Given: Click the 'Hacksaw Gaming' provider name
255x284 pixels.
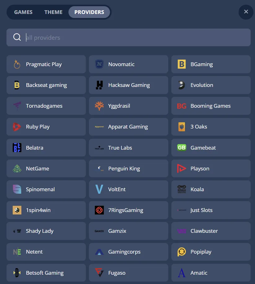Looking at the screenshot, I should click(129, 85).
